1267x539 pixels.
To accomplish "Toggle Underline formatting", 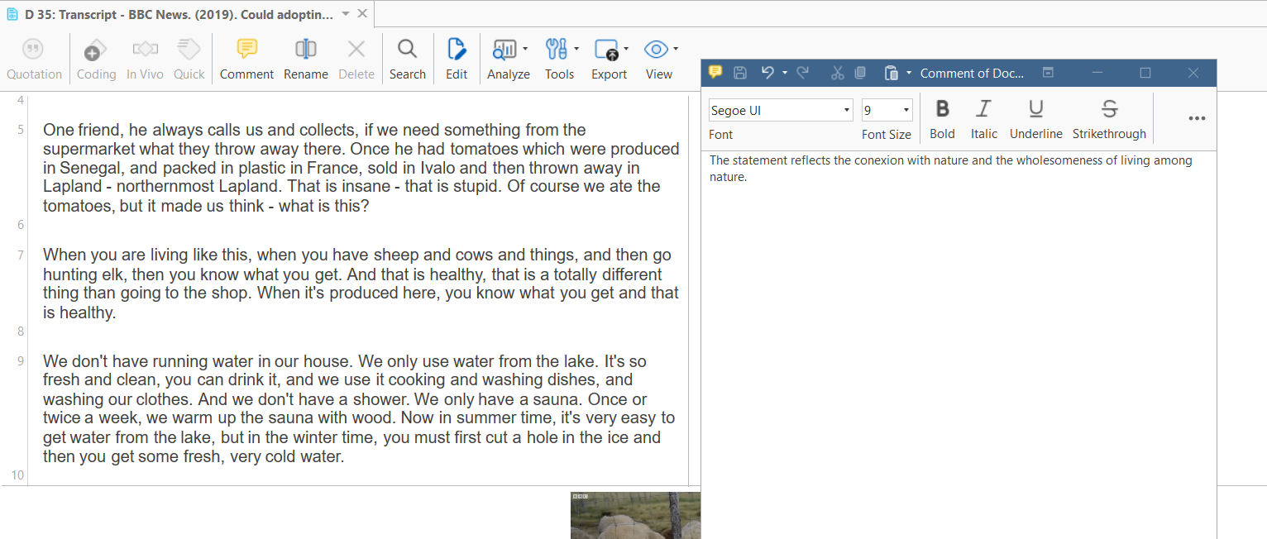I will point(1035,119).
